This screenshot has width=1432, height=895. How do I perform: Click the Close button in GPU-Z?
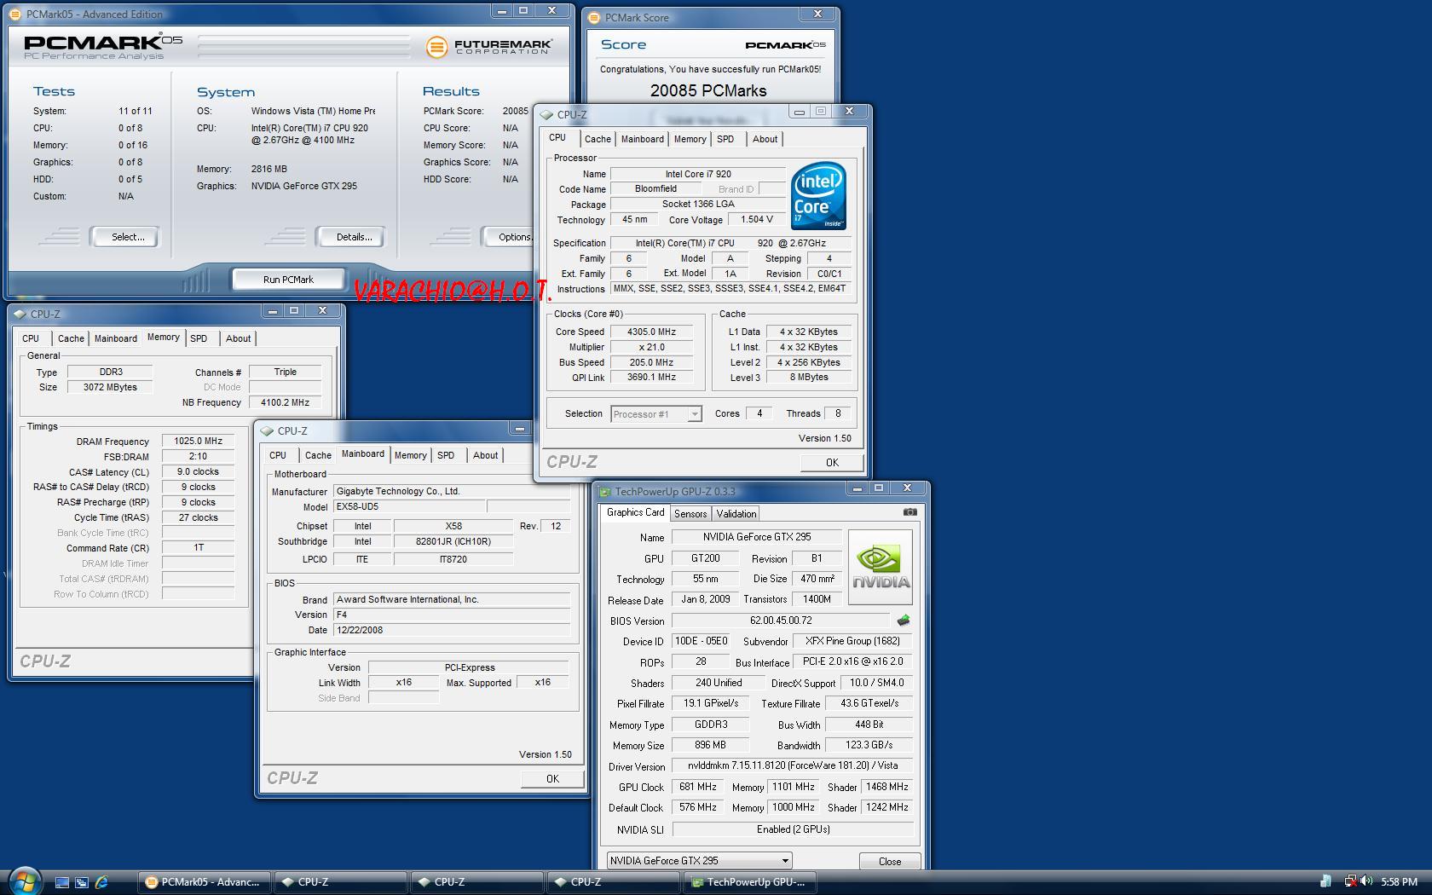click(x=890, y=861)
